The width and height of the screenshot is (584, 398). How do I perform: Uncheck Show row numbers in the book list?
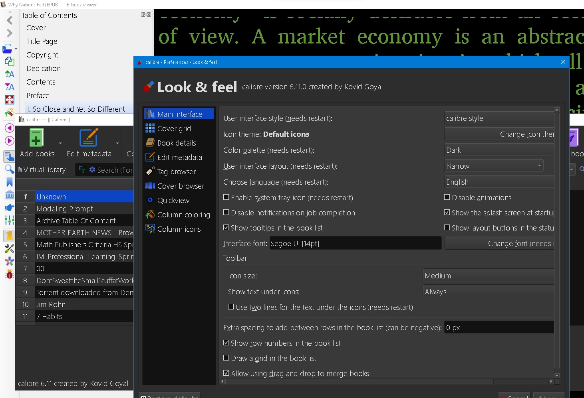point(226,343)
